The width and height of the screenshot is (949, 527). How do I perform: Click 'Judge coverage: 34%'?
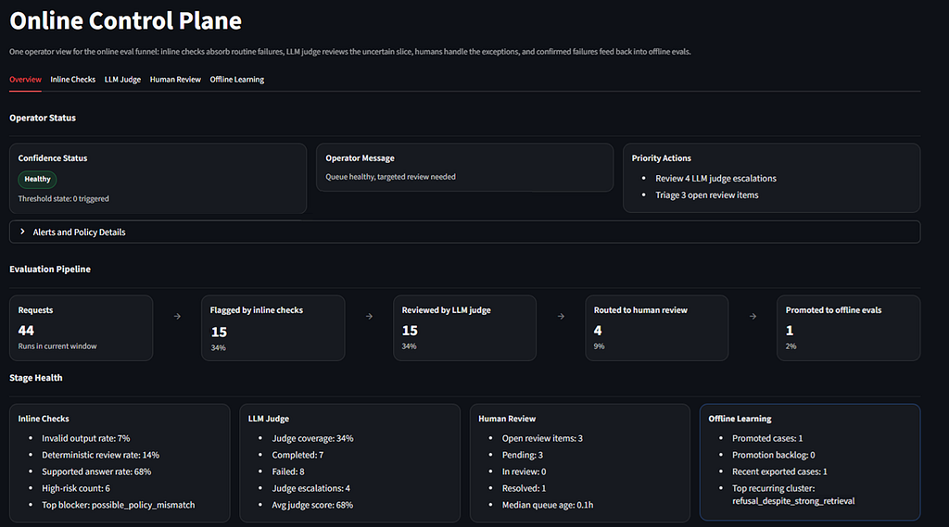coord(312,438)
